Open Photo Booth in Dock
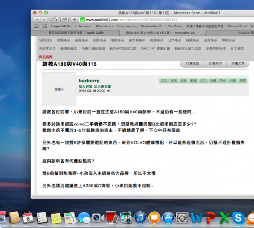The height and width of the screenshot is (228, 254). click(112, 217)
